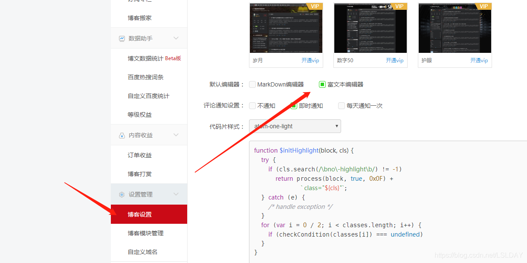Select the 岁月 theme thumbnail
The width and height of the screenshot is (527, 263).
click(286, 28)
